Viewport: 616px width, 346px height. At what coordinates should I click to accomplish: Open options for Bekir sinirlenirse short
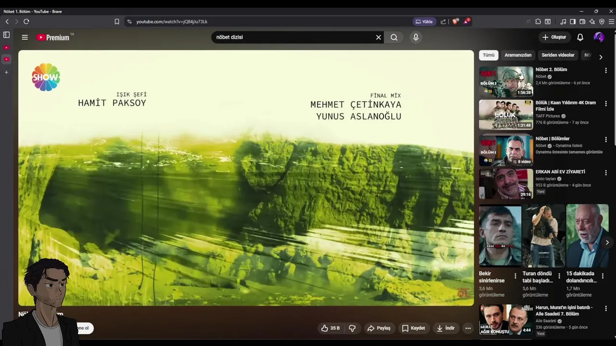coord(515,276)
